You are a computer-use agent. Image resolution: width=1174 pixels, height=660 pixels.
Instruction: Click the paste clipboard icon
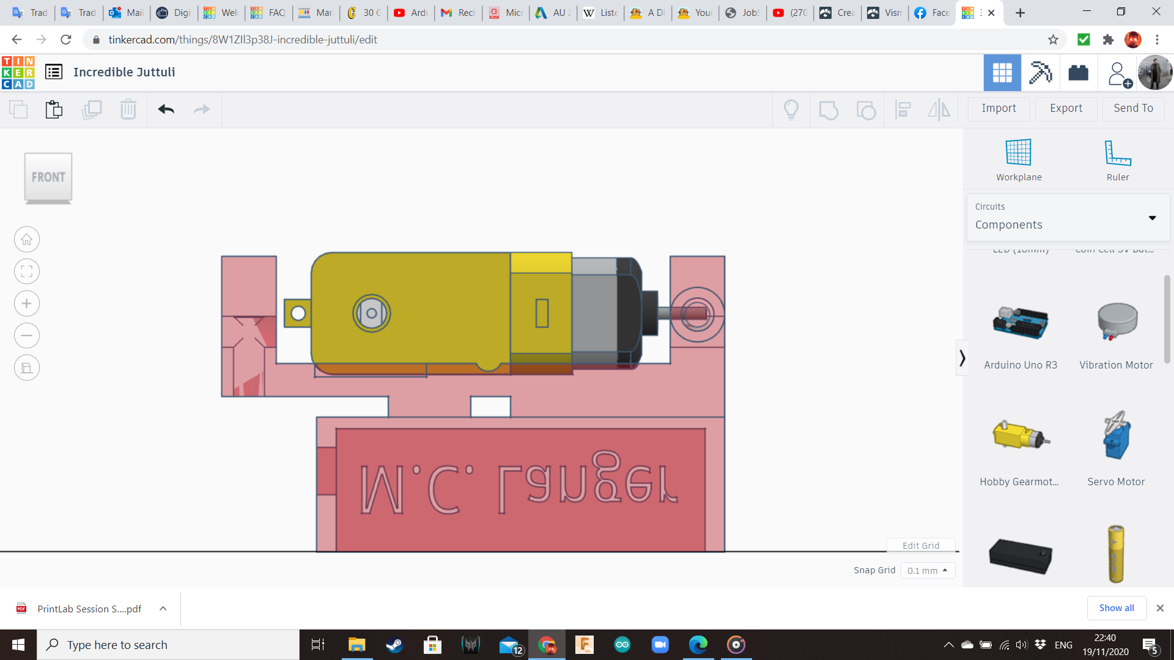pyautogui.click(x=54, y=109)
